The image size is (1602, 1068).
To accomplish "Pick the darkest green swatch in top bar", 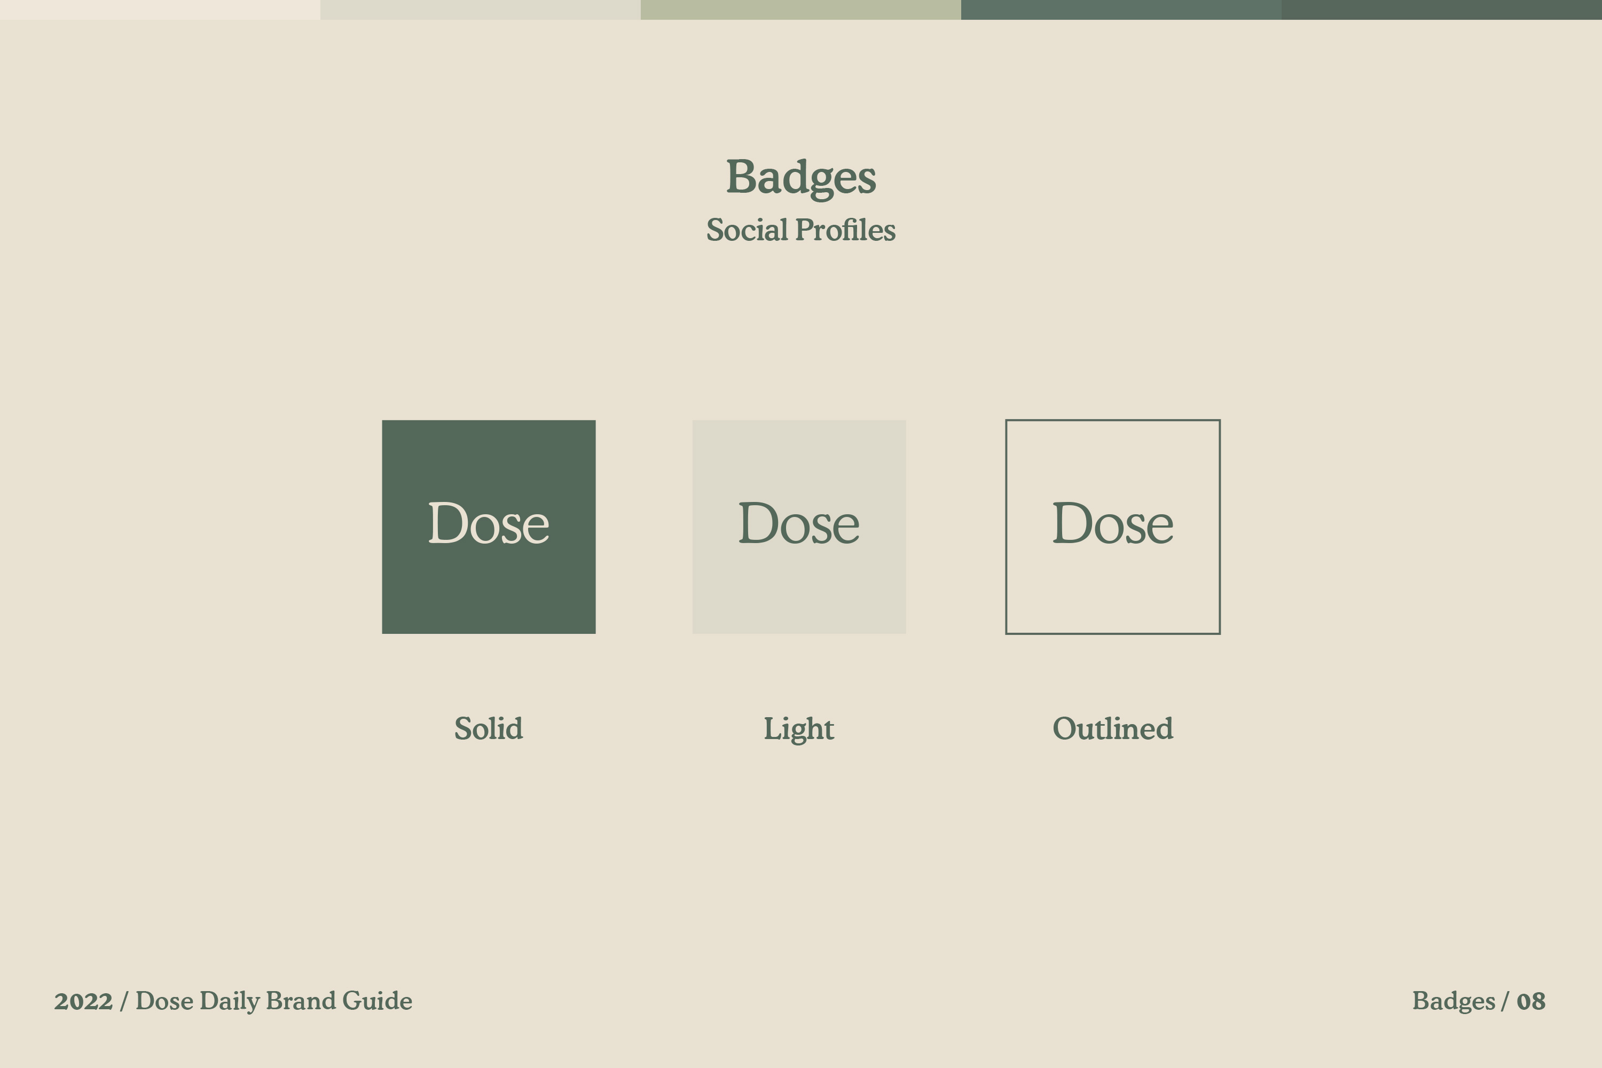I will (1441, 10).
